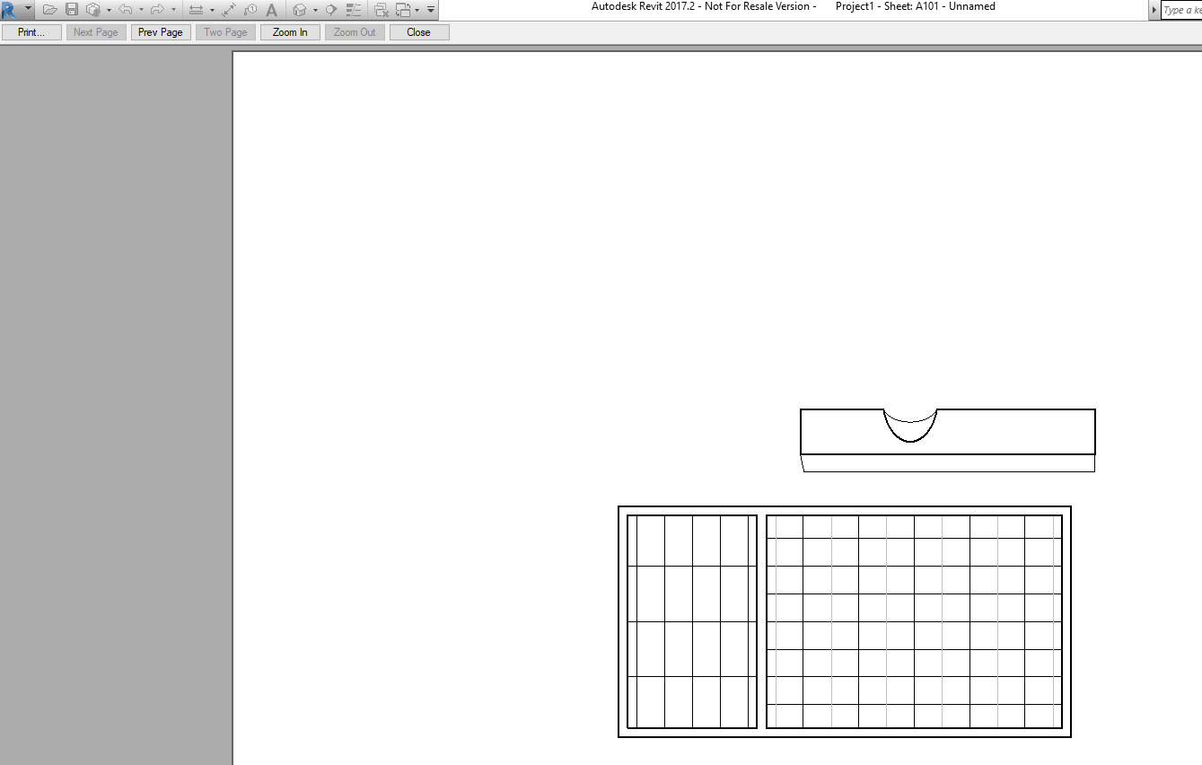Screen dimensions: 1202x765
Task: Open the Switch Windows dropdown
Action: tap(417, 9)
